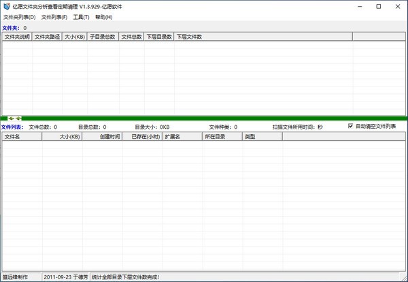Click the 子目录总数 column header
Screen dimensions: 408x282
103,37
